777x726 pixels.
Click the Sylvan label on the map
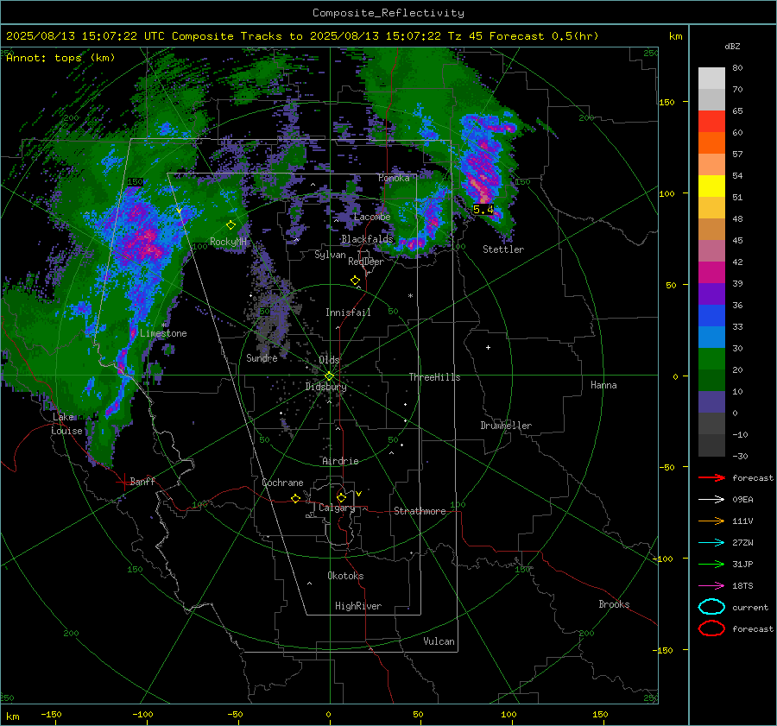pyautogui.click(x=330, y=256)
